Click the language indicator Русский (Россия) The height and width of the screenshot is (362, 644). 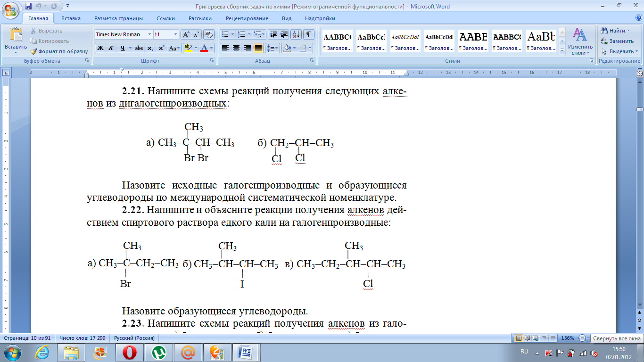135,338
